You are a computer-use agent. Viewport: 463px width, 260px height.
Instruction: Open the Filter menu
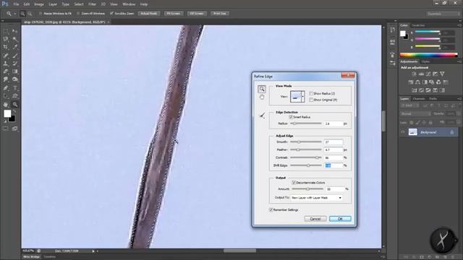92,4
